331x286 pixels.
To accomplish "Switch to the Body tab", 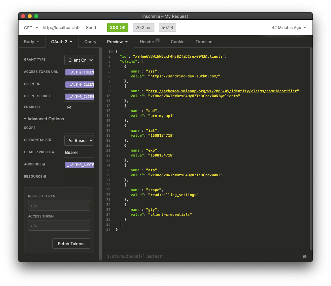I will [31, 42].
